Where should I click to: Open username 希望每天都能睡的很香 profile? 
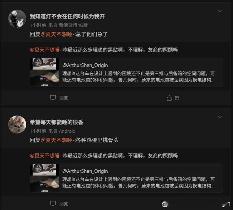tap(57, 122)
